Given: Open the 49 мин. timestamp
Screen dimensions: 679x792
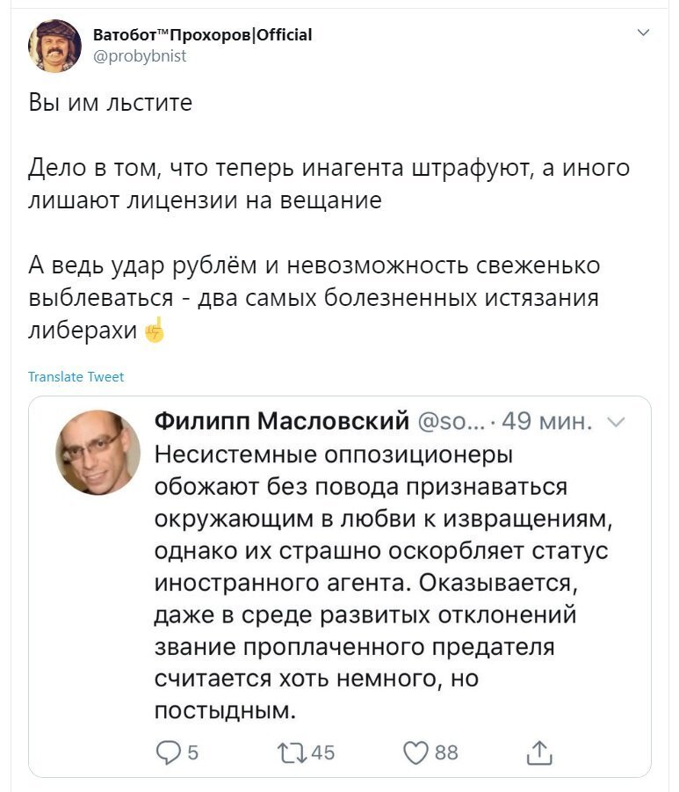Looking at the screenshot, I should (546, 421).
